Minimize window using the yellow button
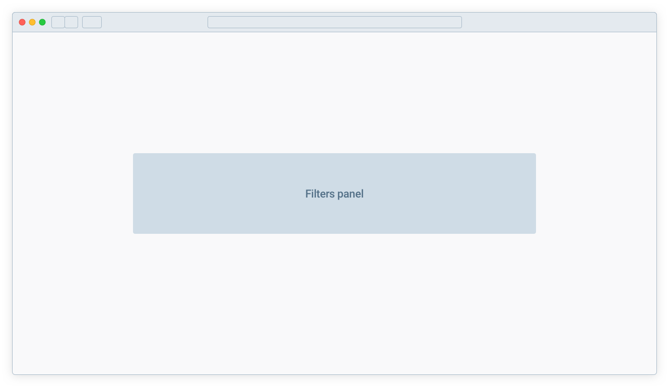Viewport: 669px width, 387px height. [32, 22]
